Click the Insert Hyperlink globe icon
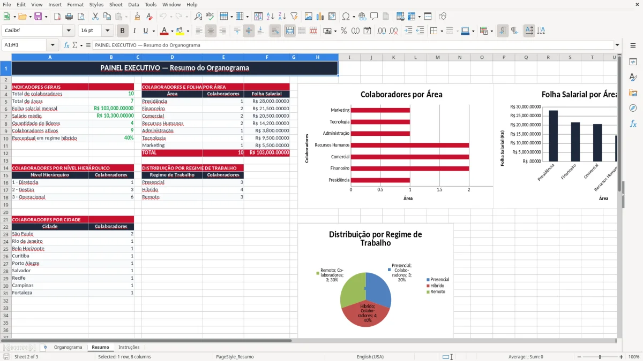The height and width of the screenshot is (361, 643). coord(362,17)
